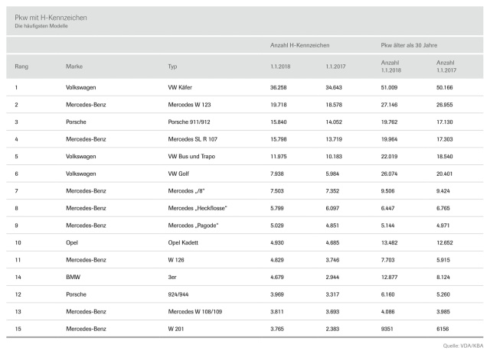Click the 'Quelle: VDA/KBA' source note

(462, 346)
